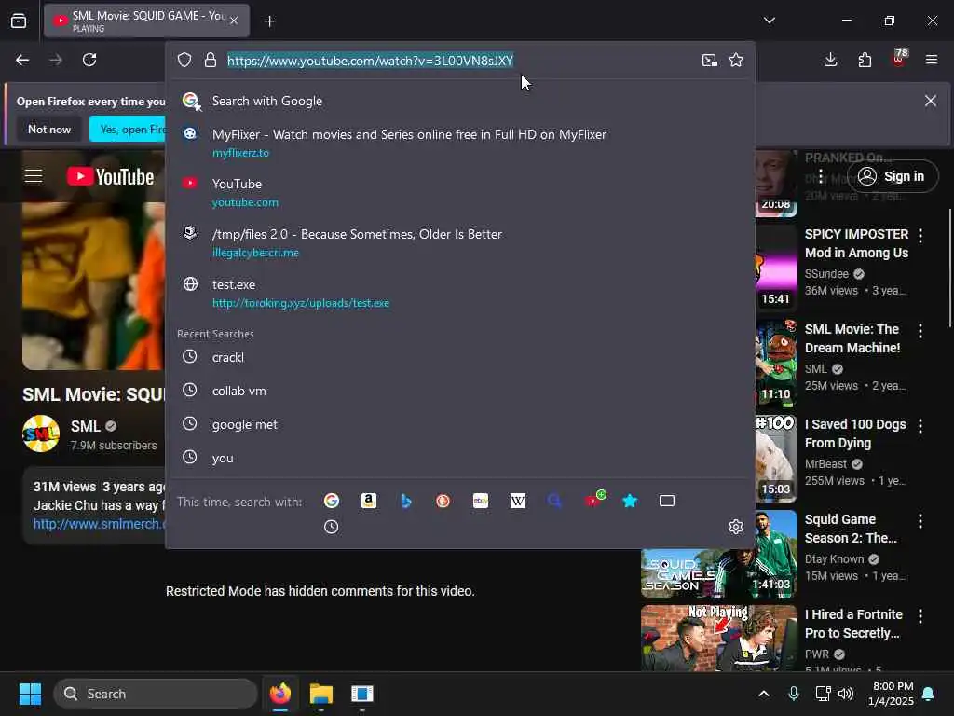
Task: Dismiss the Open Firefox notification bar
Action: (x=931, y=101)
